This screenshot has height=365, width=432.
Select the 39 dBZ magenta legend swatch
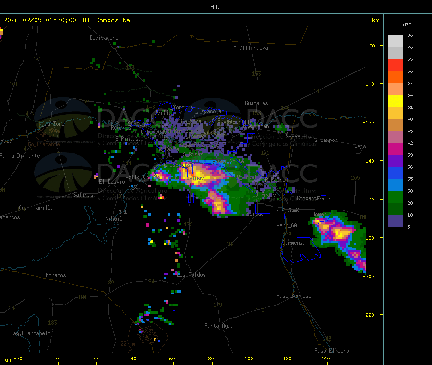click(x=396, y=149)
